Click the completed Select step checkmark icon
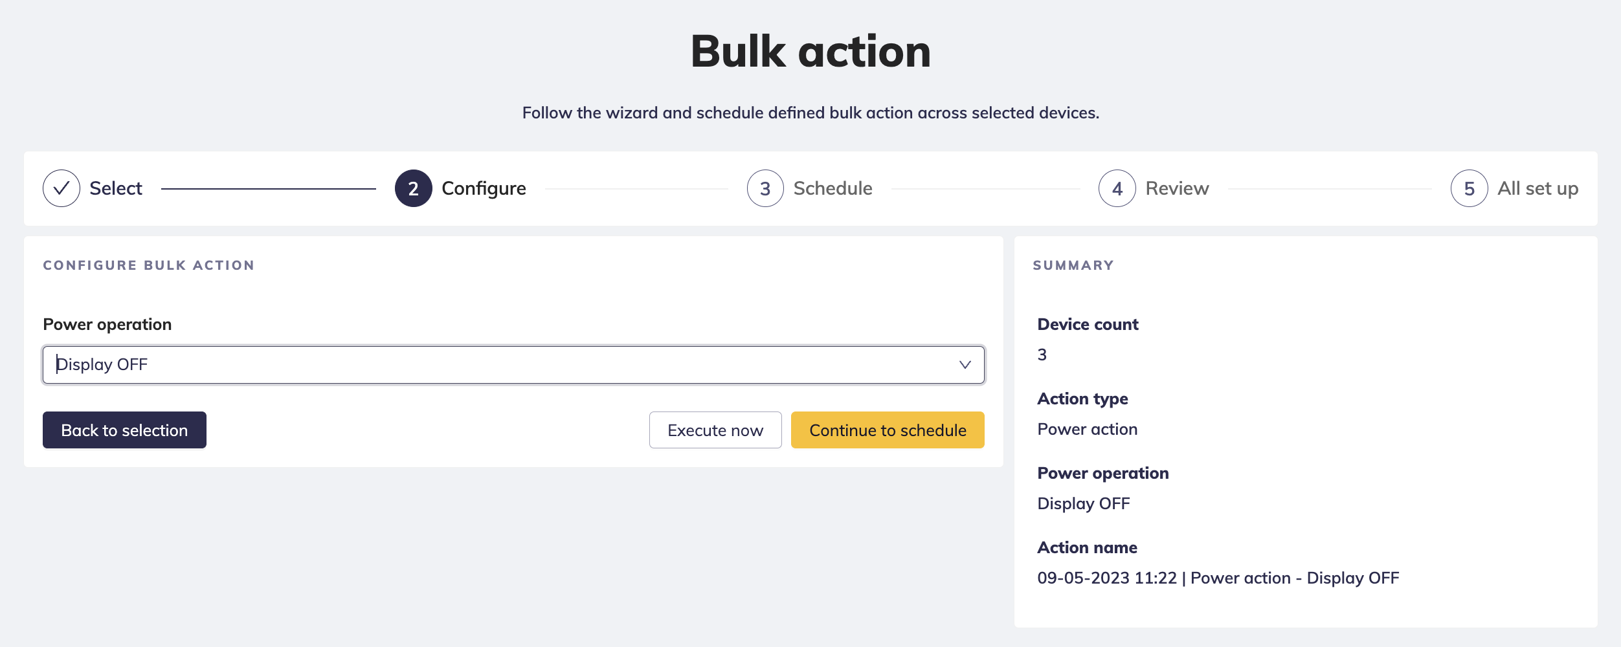 [x=61, y=188]
